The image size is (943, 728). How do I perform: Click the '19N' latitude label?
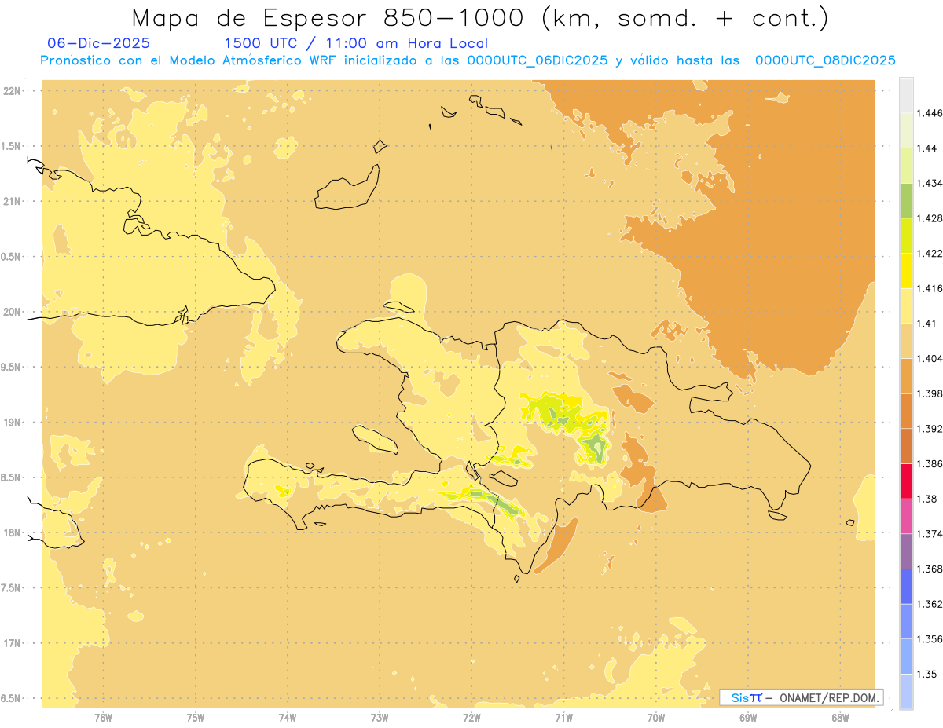[x=13, y=423]
